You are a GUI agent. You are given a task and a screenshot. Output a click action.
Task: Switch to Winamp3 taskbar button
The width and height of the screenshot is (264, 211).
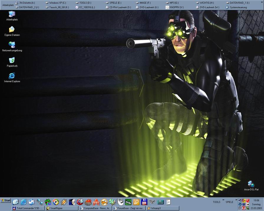pyautogui.click(x=162, y=208)
